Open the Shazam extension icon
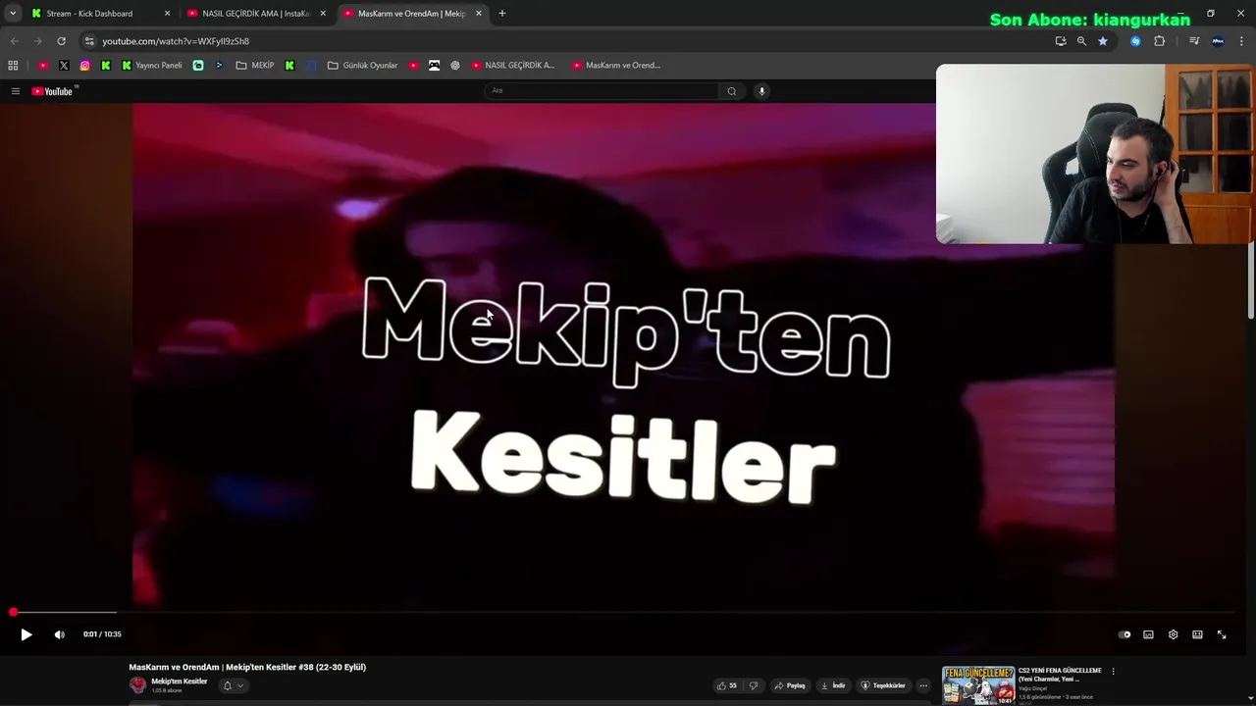The height and width of the screenshot is (706, 1256). tap(1135, 41)
